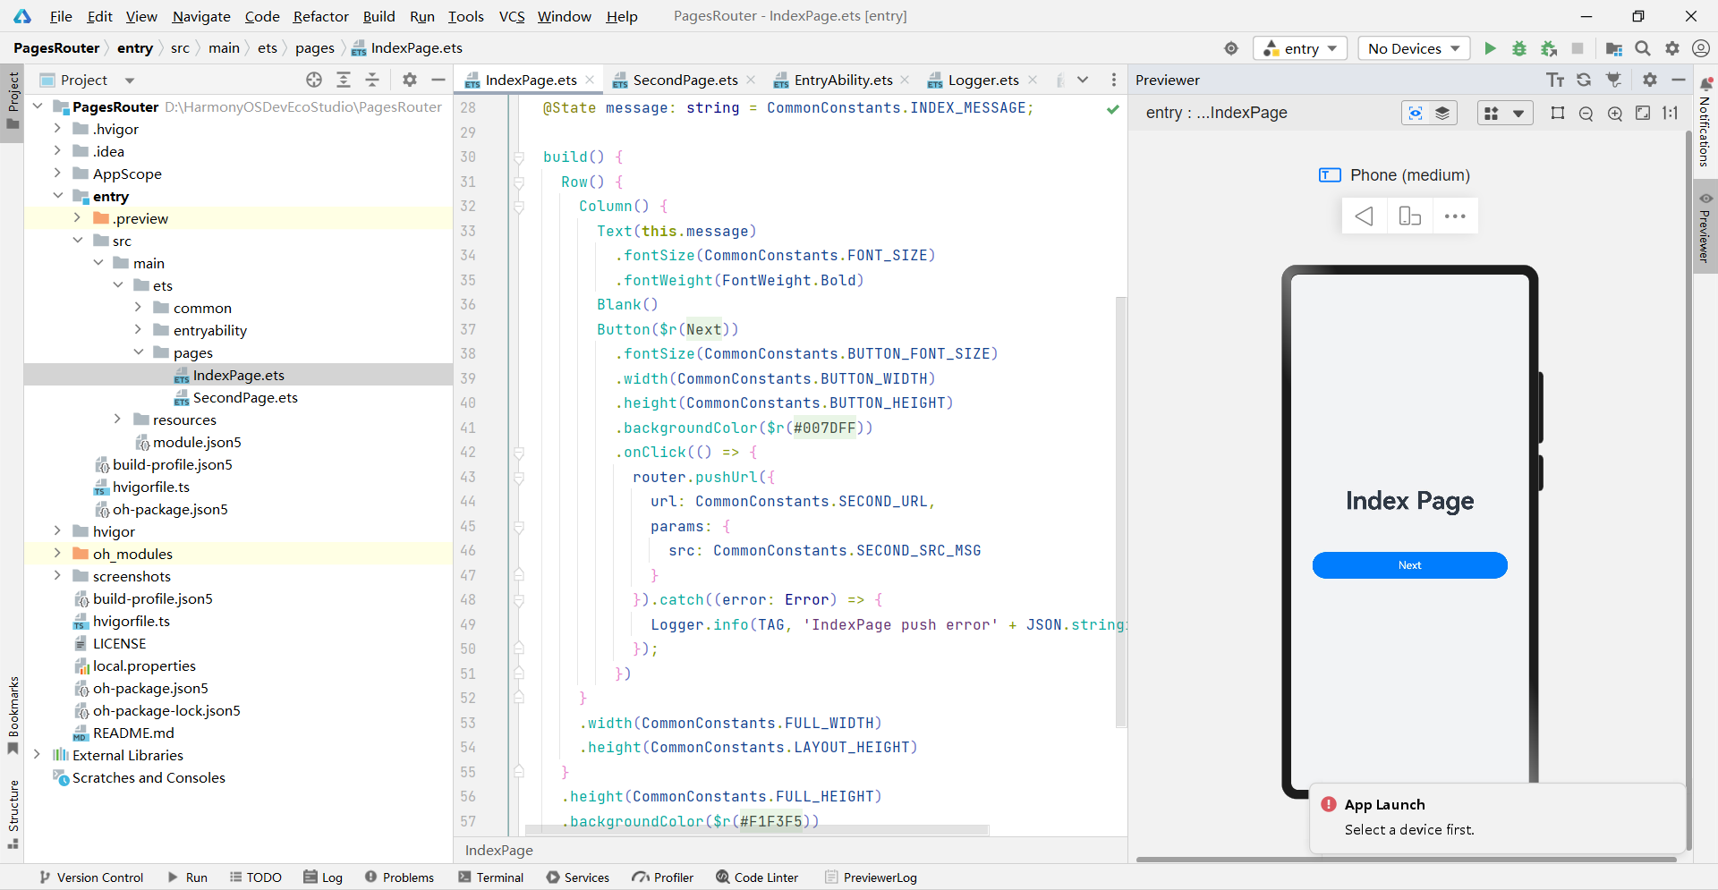Open editor tabs more options menu
This screenshot has width=1718, height=890.
pyautogui.click(x=1113, y=80)
